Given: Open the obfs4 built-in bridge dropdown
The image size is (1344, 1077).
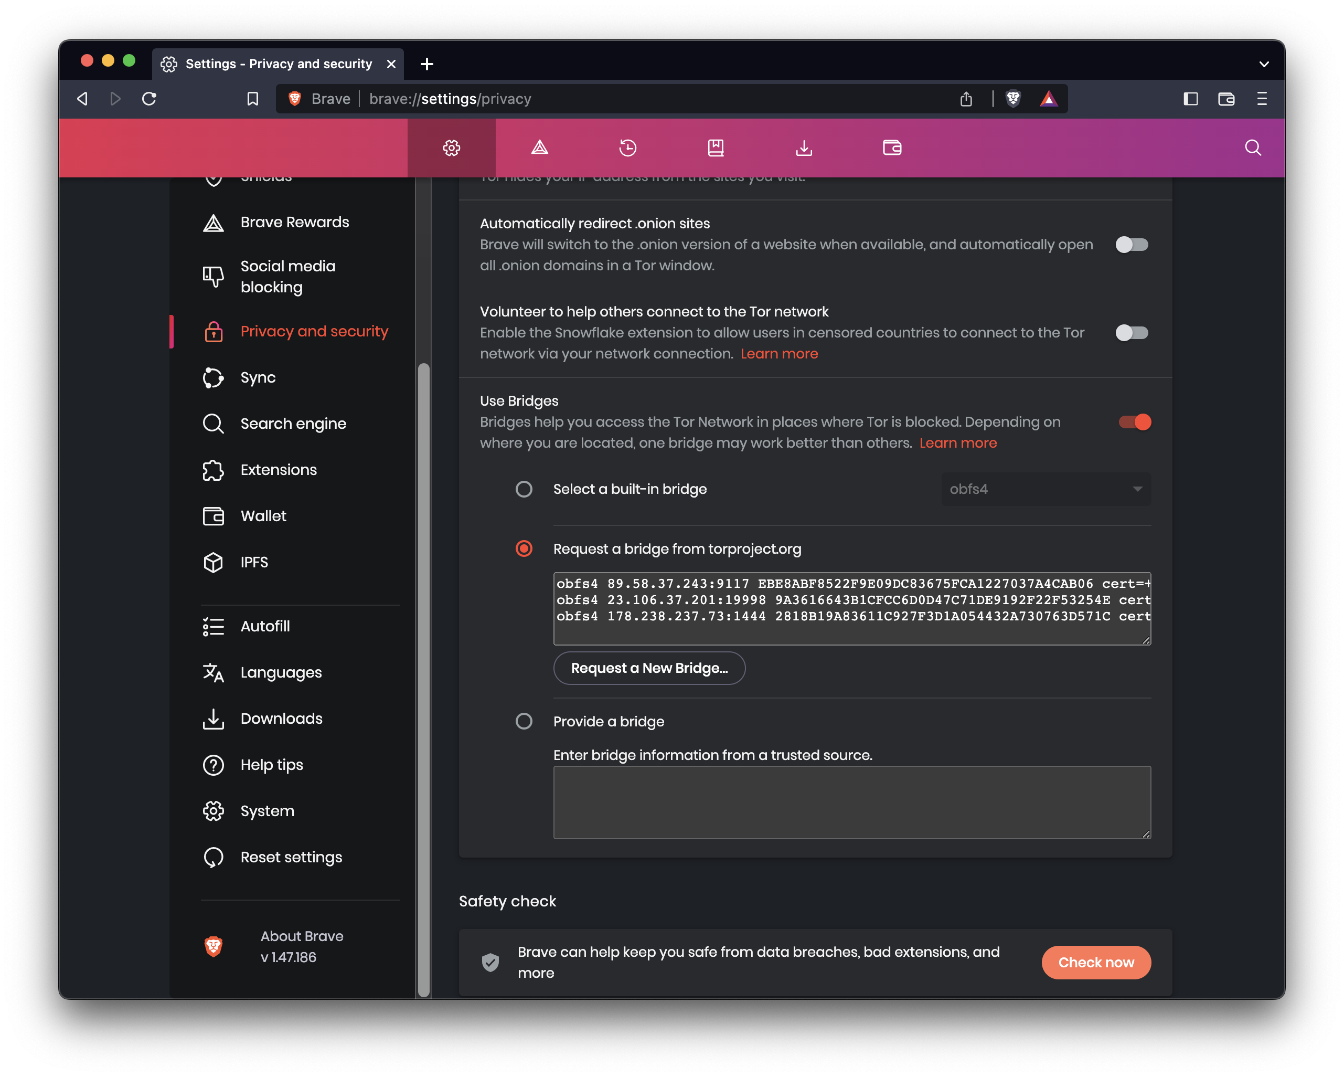Looking at the screenshot, I should pyautogui.click(x=1046, y=489).
